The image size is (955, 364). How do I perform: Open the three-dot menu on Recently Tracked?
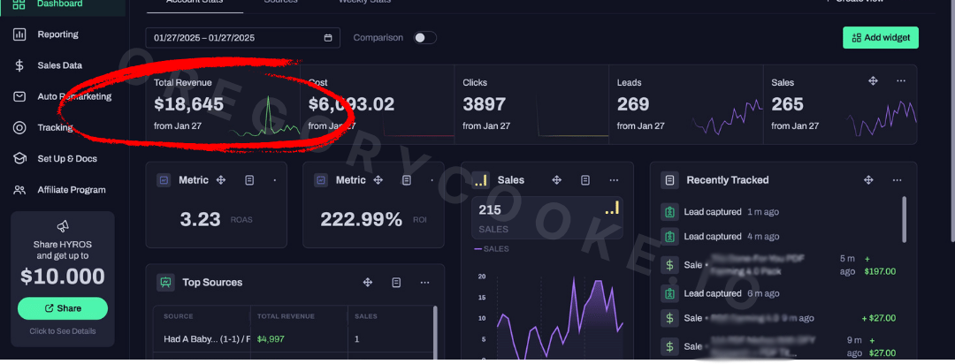coord(898,180)
